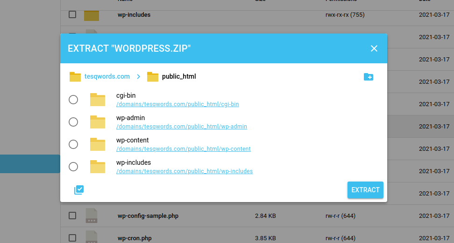This screenshot has height=243, width=454.
Task: Click the Extract button
Action: [x=365, y=190]
